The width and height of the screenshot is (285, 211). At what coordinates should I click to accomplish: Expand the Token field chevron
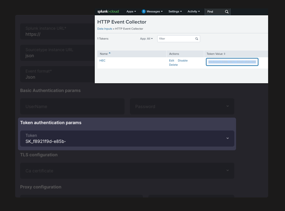click(x=228, y=138)
